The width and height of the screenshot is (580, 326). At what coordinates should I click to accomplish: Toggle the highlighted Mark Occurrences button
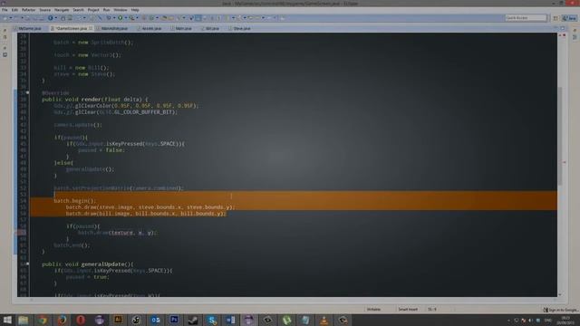(x=198, y=18)
